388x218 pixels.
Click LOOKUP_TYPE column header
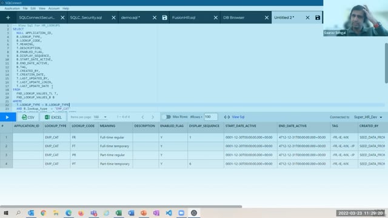tap(55, 126)
